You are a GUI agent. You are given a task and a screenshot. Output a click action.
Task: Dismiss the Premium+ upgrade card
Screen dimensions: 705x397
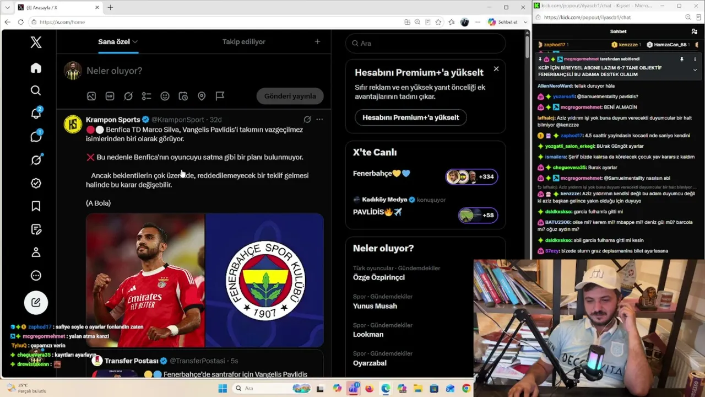point(496,69)
